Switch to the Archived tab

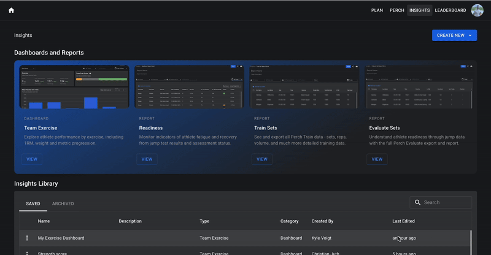[63, 204]
